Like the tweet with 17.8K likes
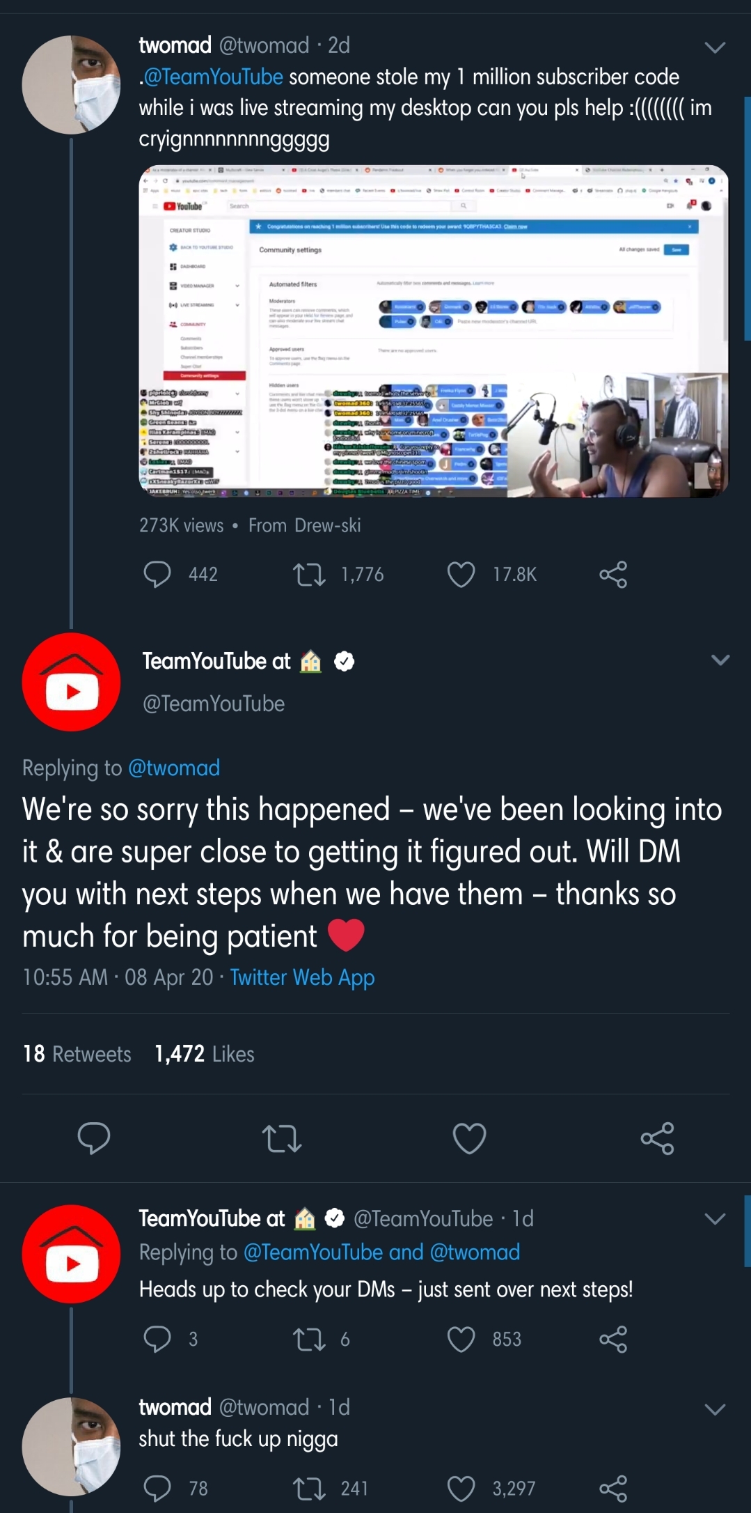This screenshot has width=751, height=1513. click(x=461, y=575)
